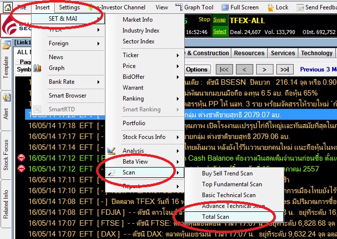337x239 pixels.
Task: Click the Options button
Action: (x=197, y=69)
